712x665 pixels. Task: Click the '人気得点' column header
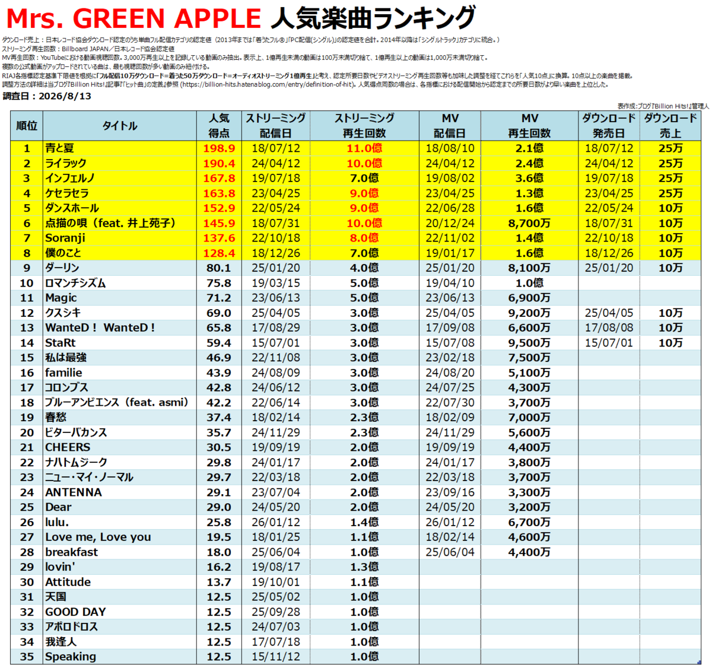coord(219,126)
